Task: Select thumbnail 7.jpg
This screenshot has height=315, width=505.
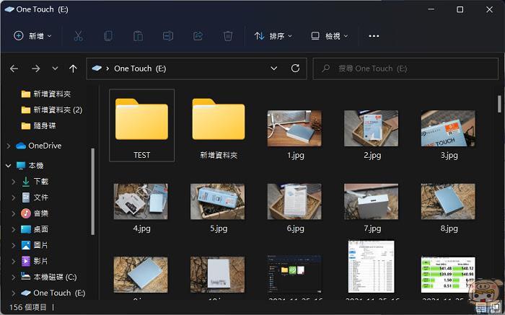Action: (371, 202)
